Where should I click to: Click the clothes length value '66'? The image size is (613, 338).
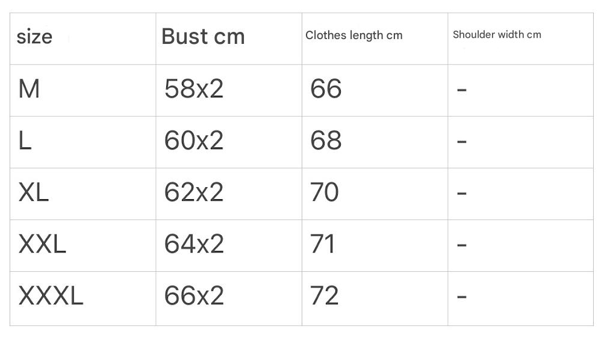click(326, 89)
